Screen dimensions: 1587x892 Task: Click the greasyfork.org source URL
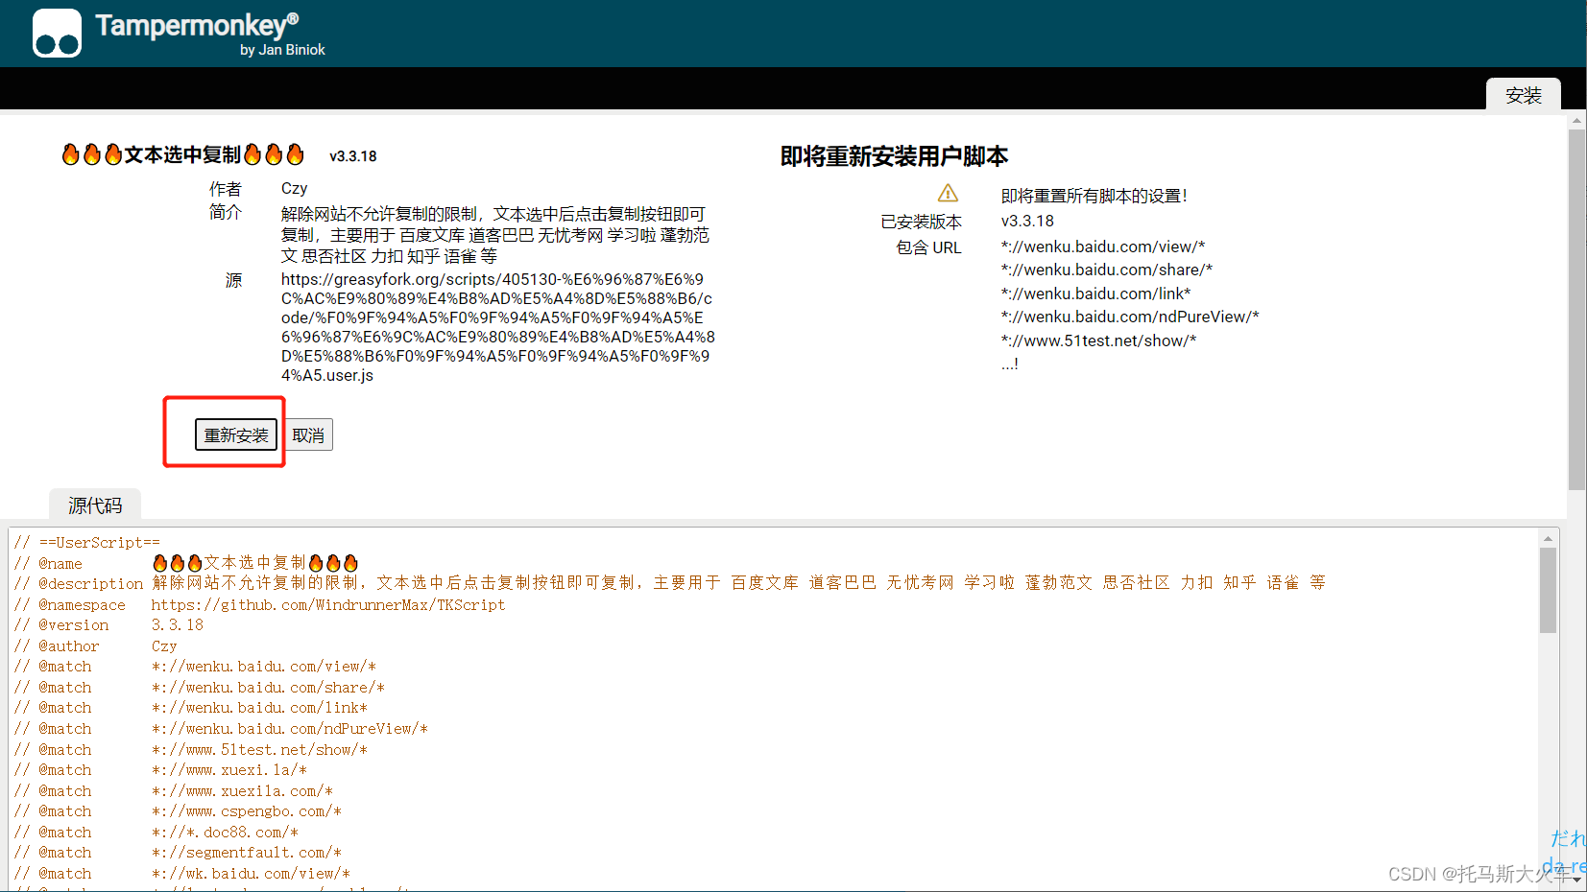click(497, 327)
